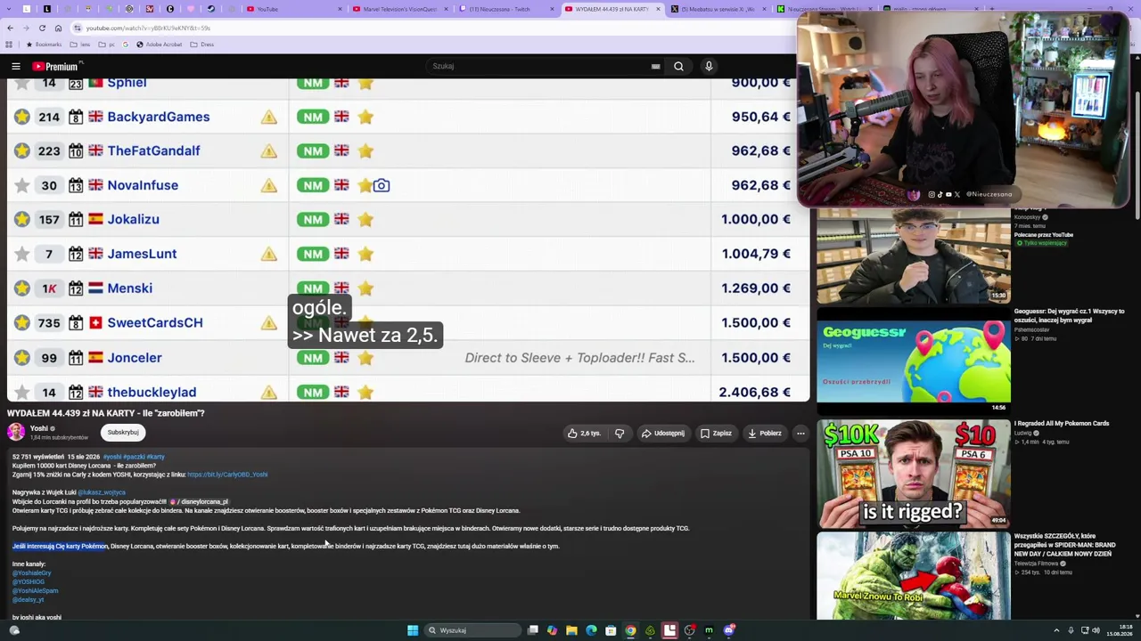The image size is (1141, 641).
Task: Open the Marvel Znowu To Robi thumbnail
Action: (x=914, y=576)
